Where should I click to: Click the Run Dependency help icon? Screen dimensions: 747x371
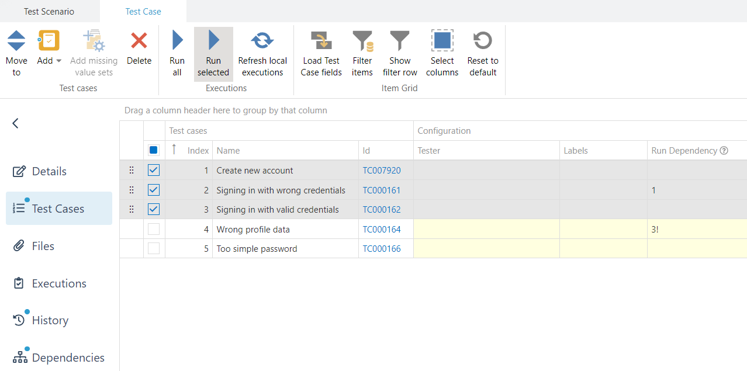point(724,151)
